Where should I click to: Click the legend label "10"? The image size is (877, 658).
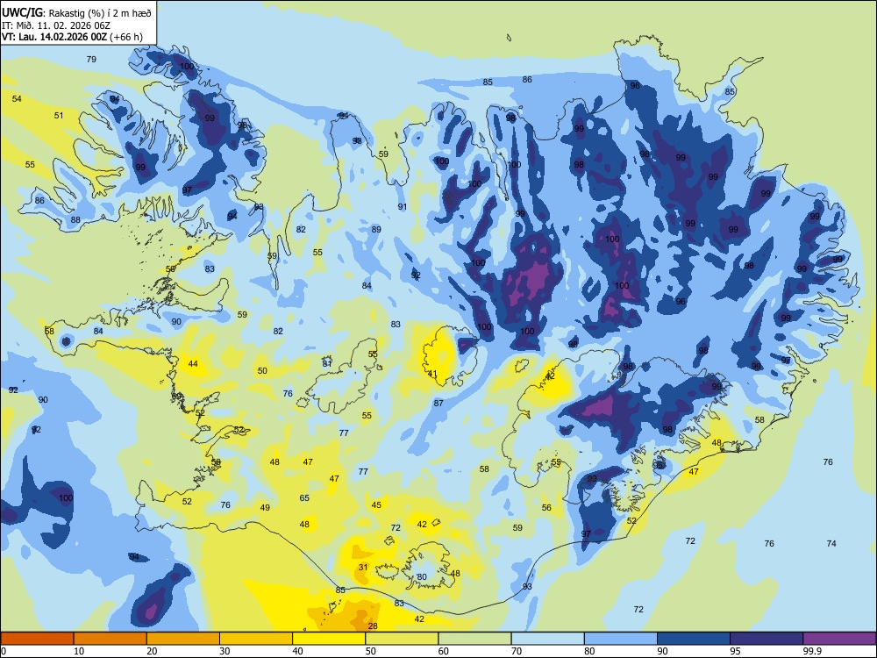point(79,651)
